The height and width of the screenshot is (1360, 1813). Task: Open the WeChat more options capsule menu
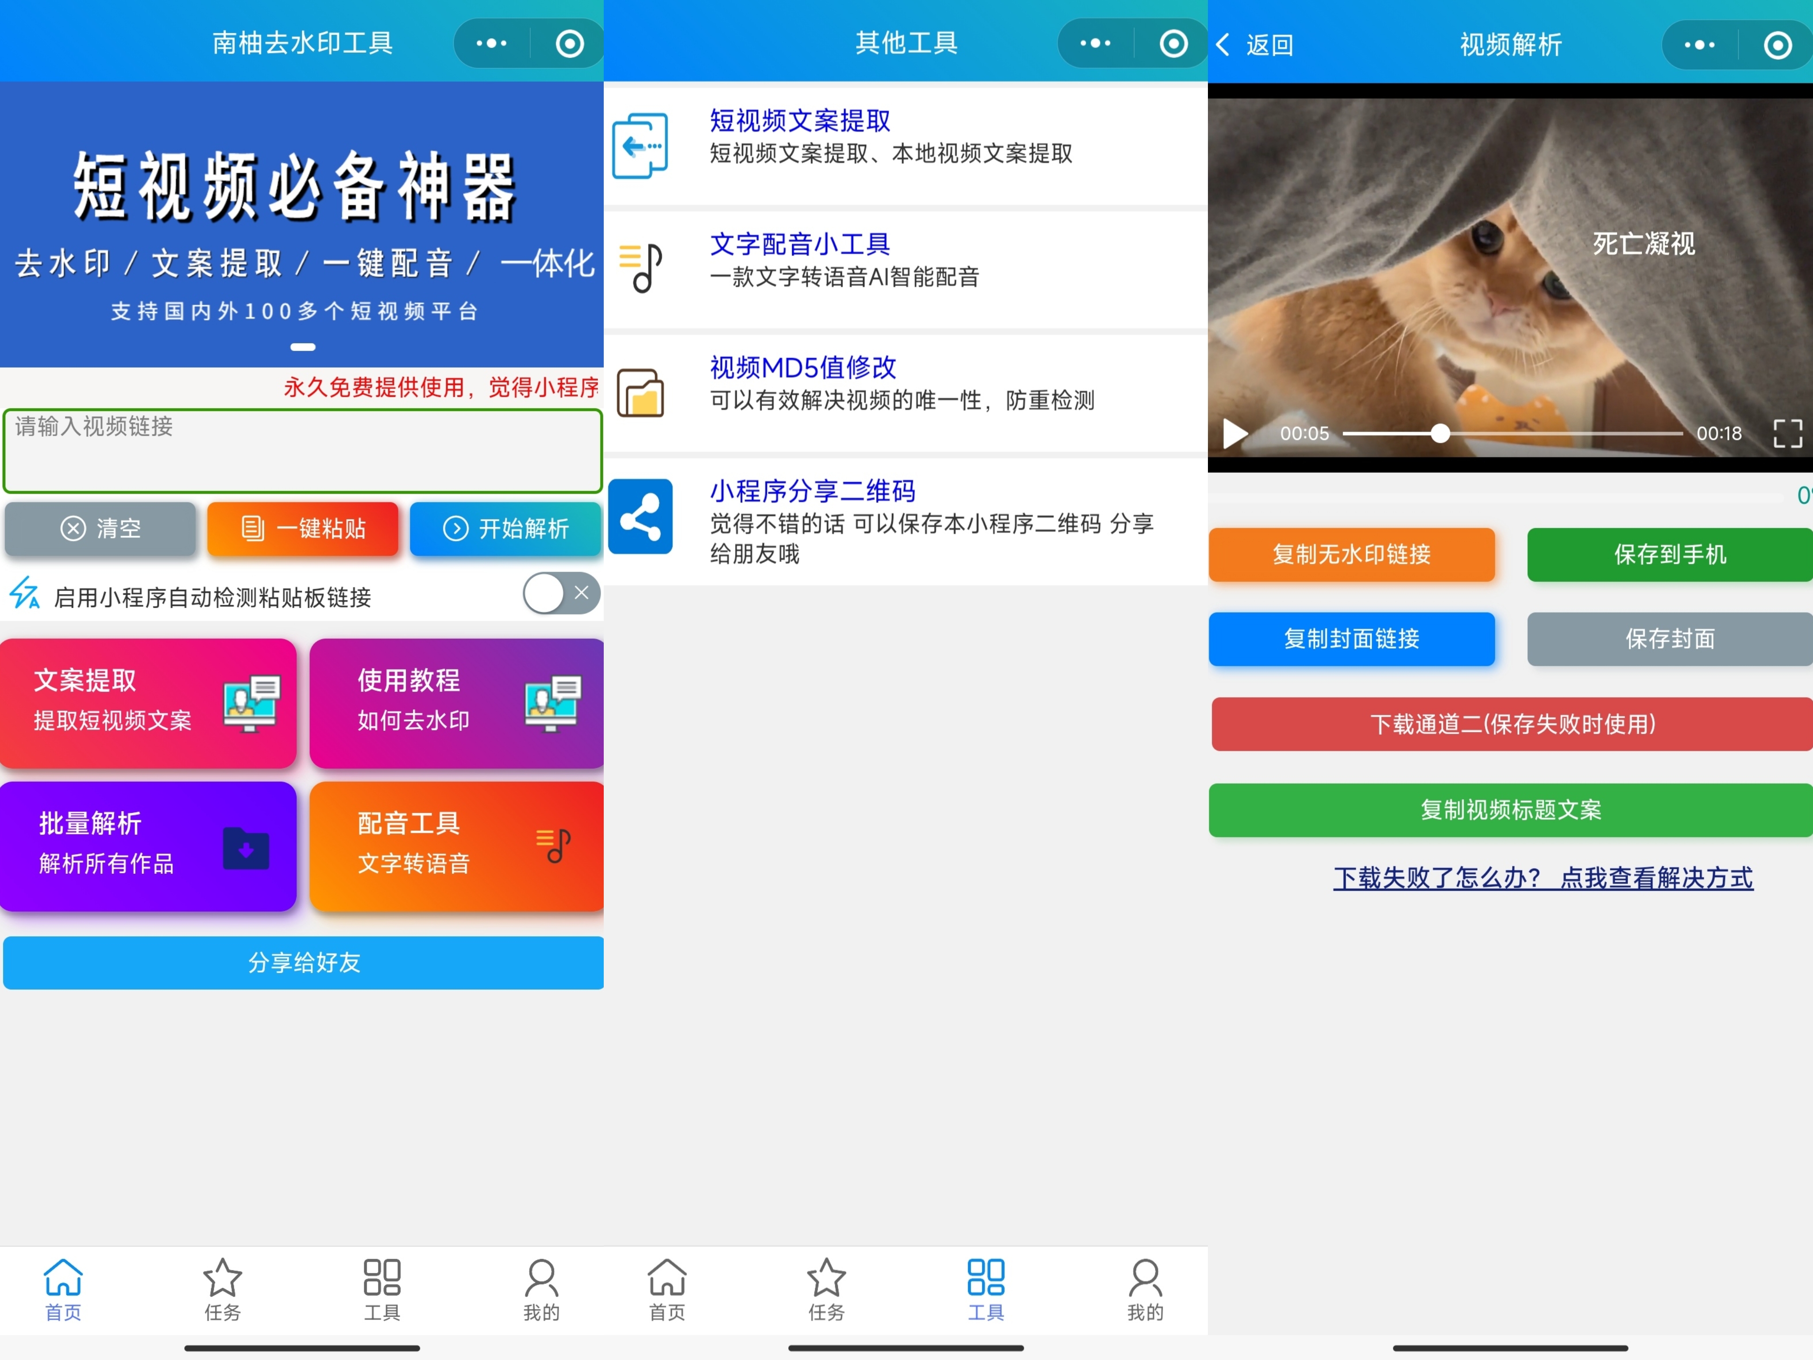coord(490,42)
